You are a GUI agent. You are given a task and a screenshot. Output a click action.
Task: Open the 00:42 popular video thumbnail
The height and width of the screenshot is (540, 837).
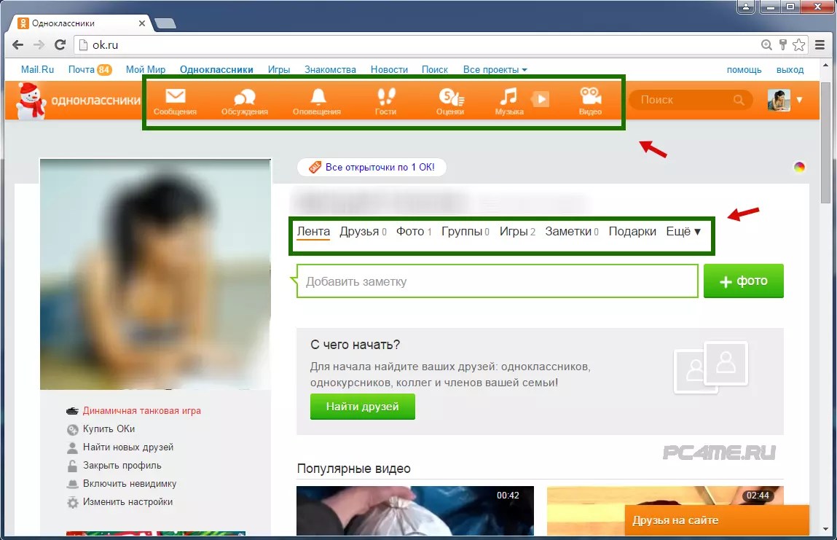tap(414, 511)
